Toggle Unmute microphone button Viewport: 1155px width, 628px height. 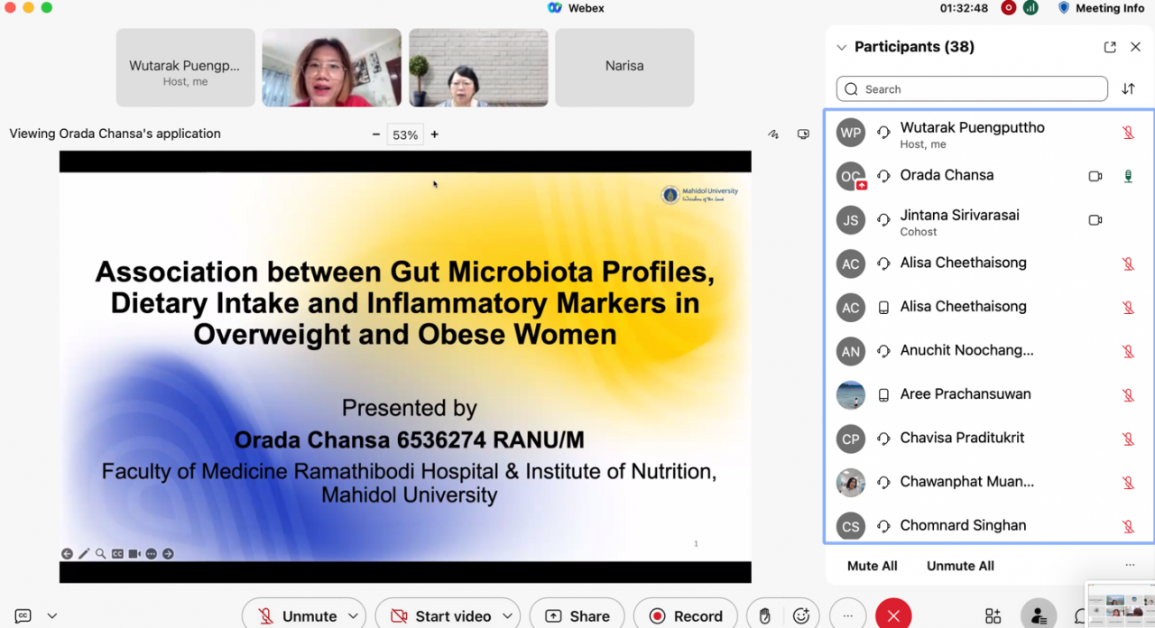point(298,616)
